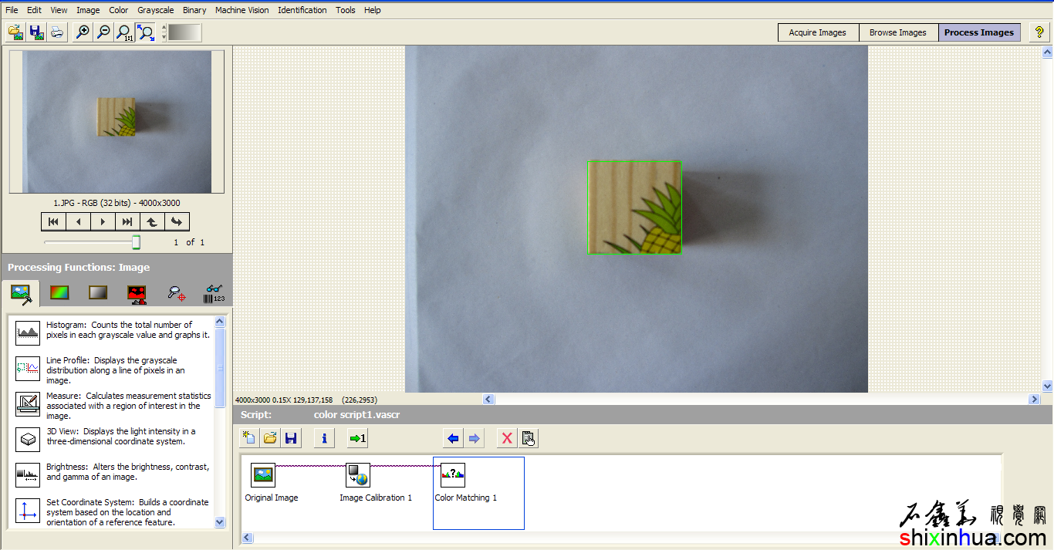Open the Grayscale menu

coord(156,10)
